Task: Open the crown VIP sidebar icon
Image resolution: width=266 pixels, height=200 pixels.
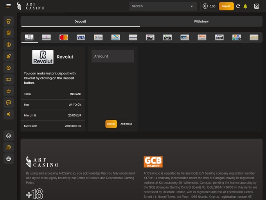Action: (x=9, y=91)
